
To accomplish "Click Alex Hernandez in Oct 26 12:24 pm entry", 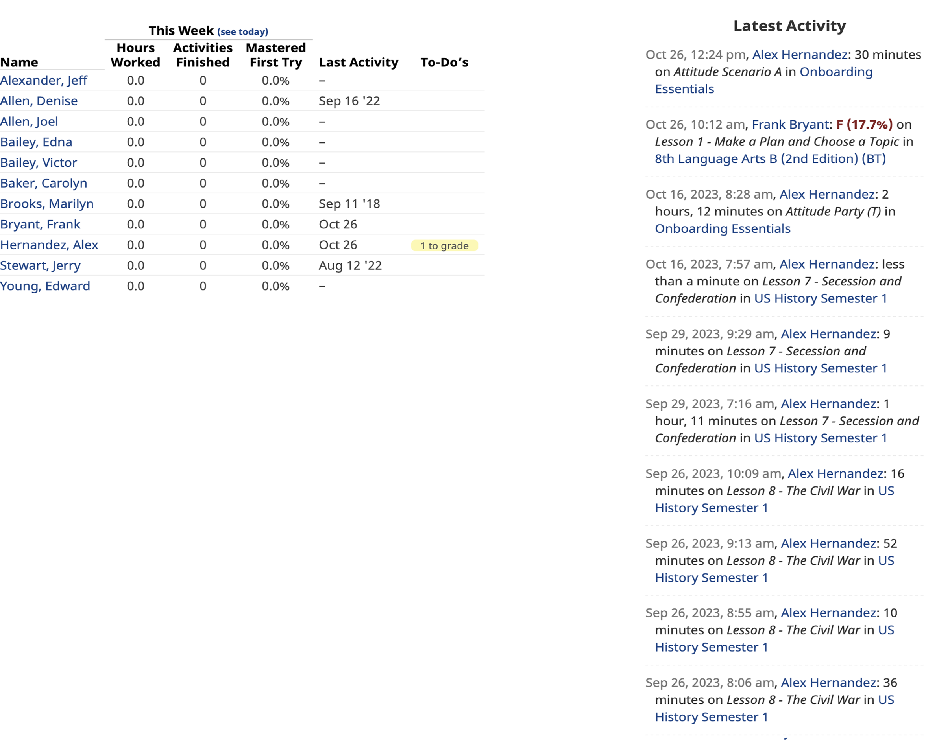I will (x=800, y=55).
